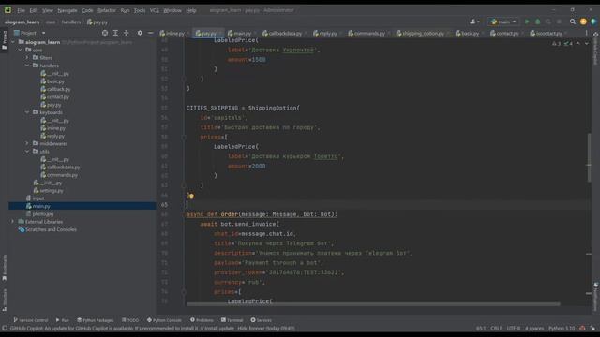The width and height of the screenshot is (600, 337).
Task: Open the Version Control tool window
Action: click(31, 320)
